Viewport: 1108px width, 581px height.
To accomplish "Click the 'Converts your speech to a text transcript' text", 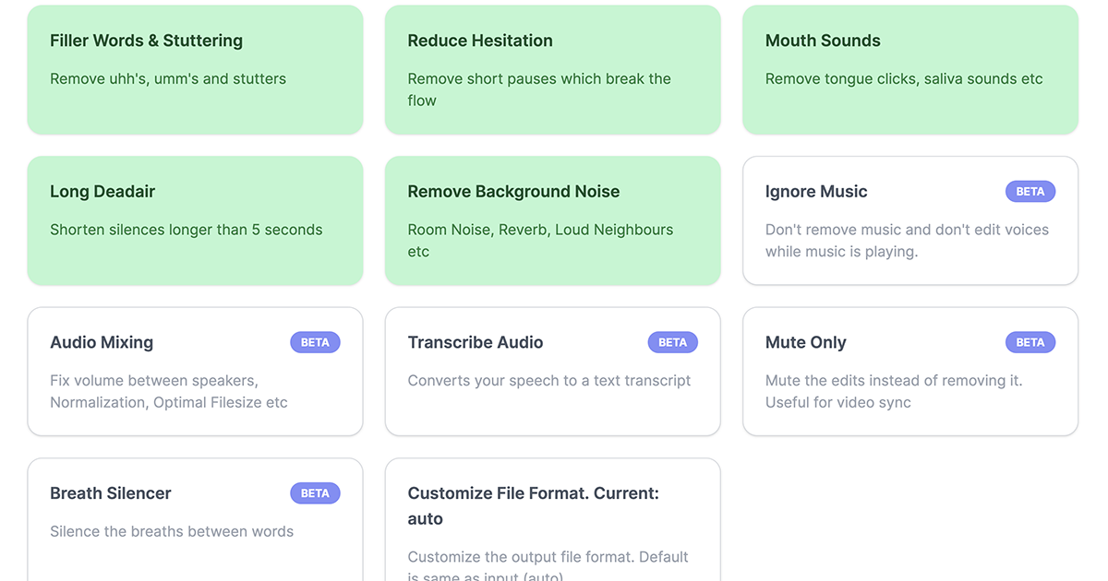I will click(x=548, y=380).
